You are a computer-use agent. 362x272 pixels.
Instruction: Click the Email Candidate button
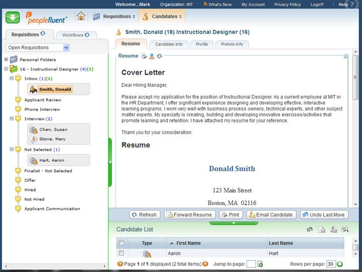click(x=270, y=215)
